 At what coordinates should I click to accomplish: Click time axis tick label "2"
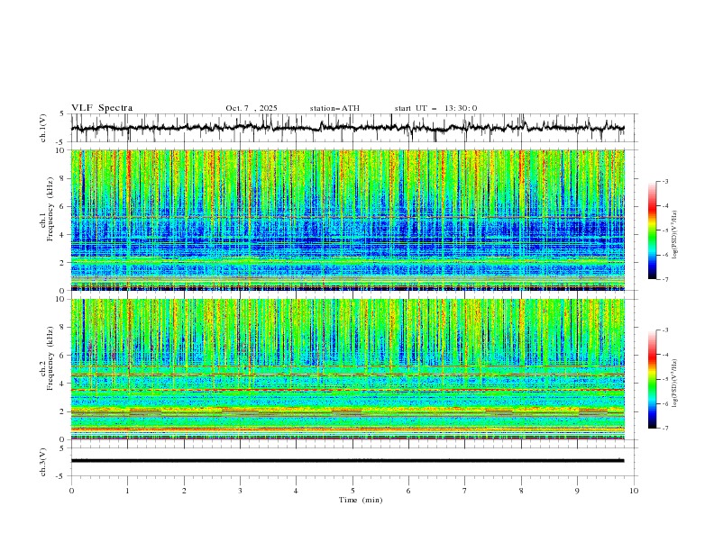pos(184,491)
